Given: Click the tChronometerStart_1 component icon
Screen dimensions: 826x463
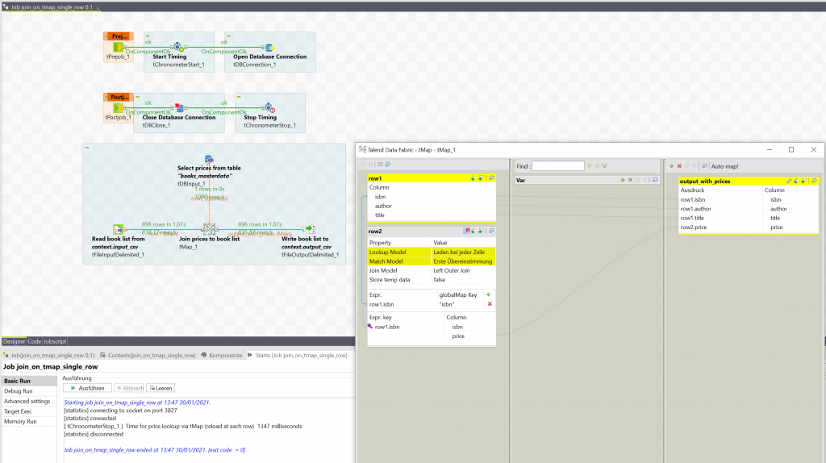Looking at the screenshot, I should (x=178, y=47).
